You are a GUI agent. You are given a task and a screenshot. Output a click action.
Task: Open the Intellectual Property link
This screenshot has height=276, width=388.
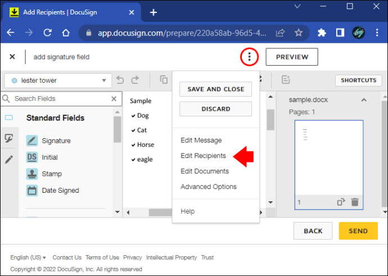[172, 257]
